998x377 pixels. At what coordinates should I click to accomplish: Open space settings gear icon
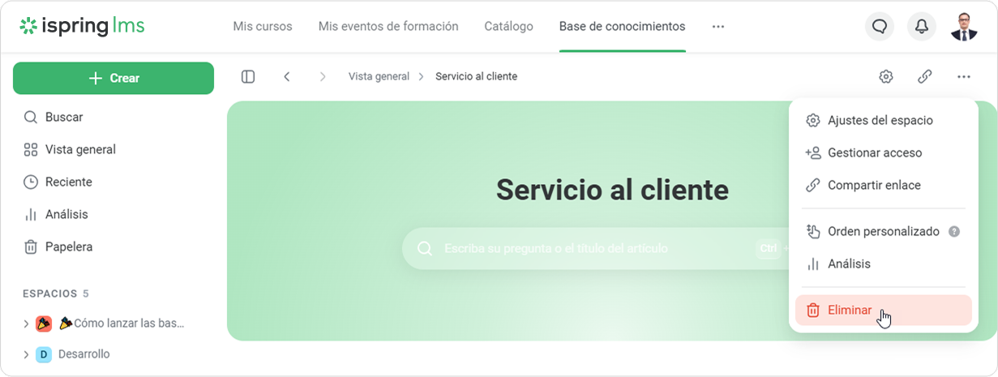click(885, 76)
